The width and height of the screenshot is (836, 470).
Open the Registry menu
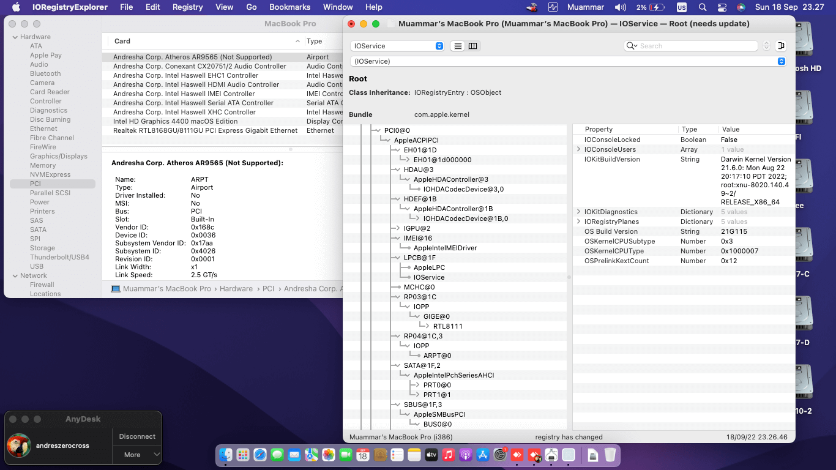[x=188, y=7]
